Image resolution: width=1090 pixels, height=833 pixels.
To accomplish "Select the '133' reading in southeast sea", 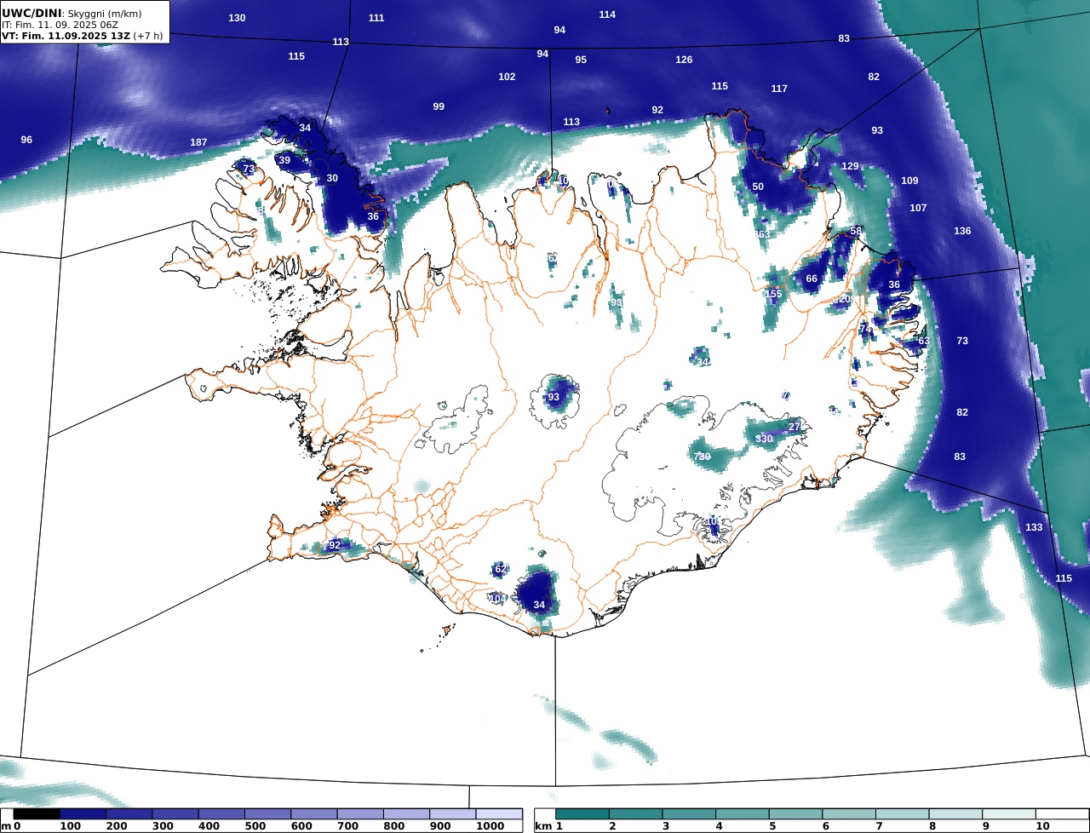I will click(x=1034, y=528).
